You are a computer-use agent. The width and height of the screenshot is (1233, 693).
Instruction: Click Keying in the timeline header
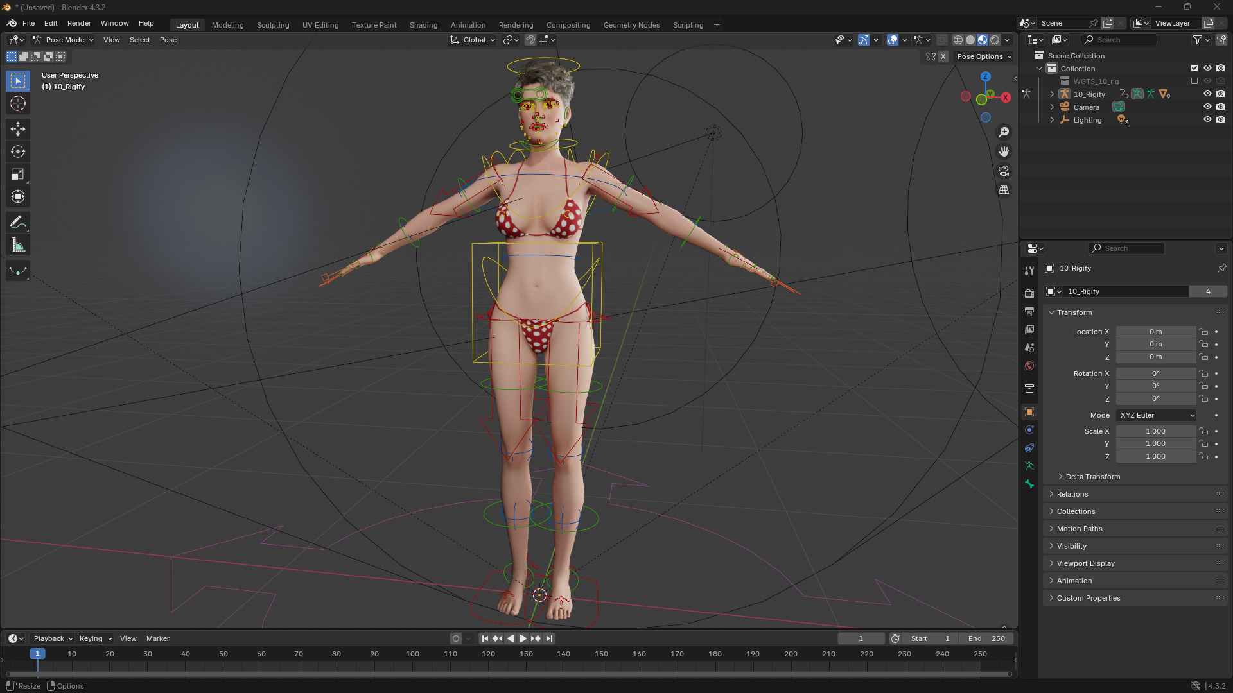pos(95,638)
